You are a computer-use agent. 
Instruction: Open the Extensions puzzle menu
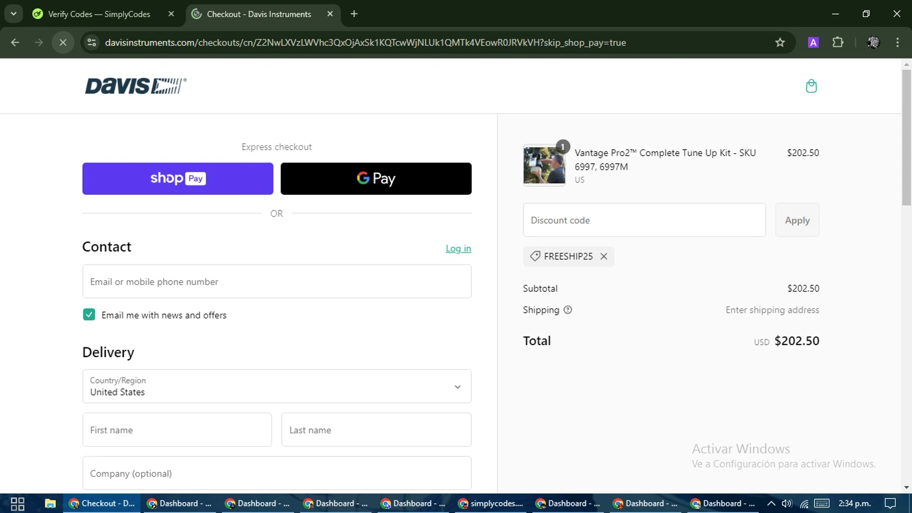[838, 43]
